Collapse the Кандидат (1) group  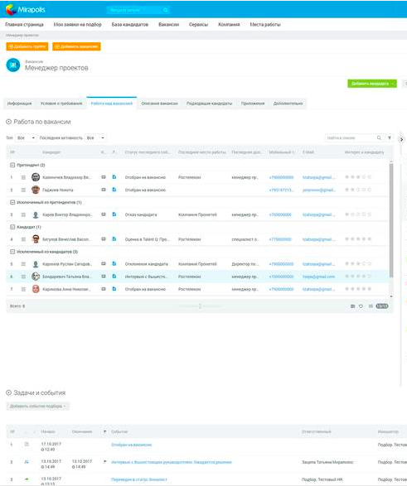pyautogui.click(x=12, y=227)
